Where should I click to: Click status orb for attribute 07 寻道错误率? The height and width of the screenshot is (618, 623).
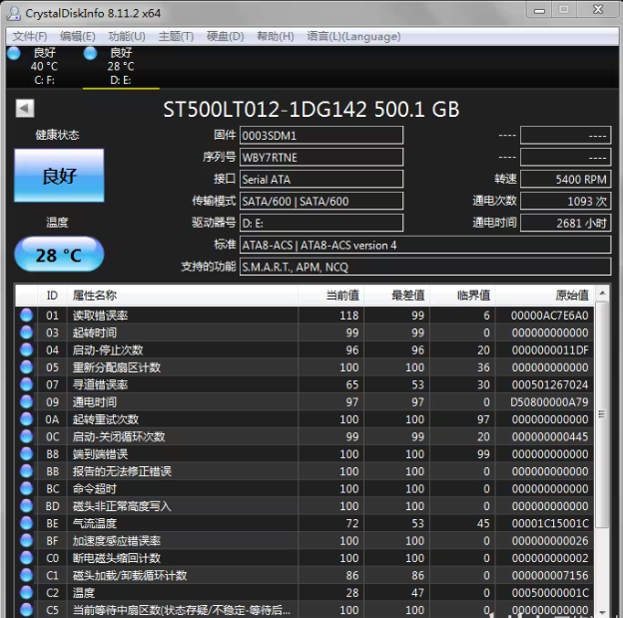[x=26, y=384]
